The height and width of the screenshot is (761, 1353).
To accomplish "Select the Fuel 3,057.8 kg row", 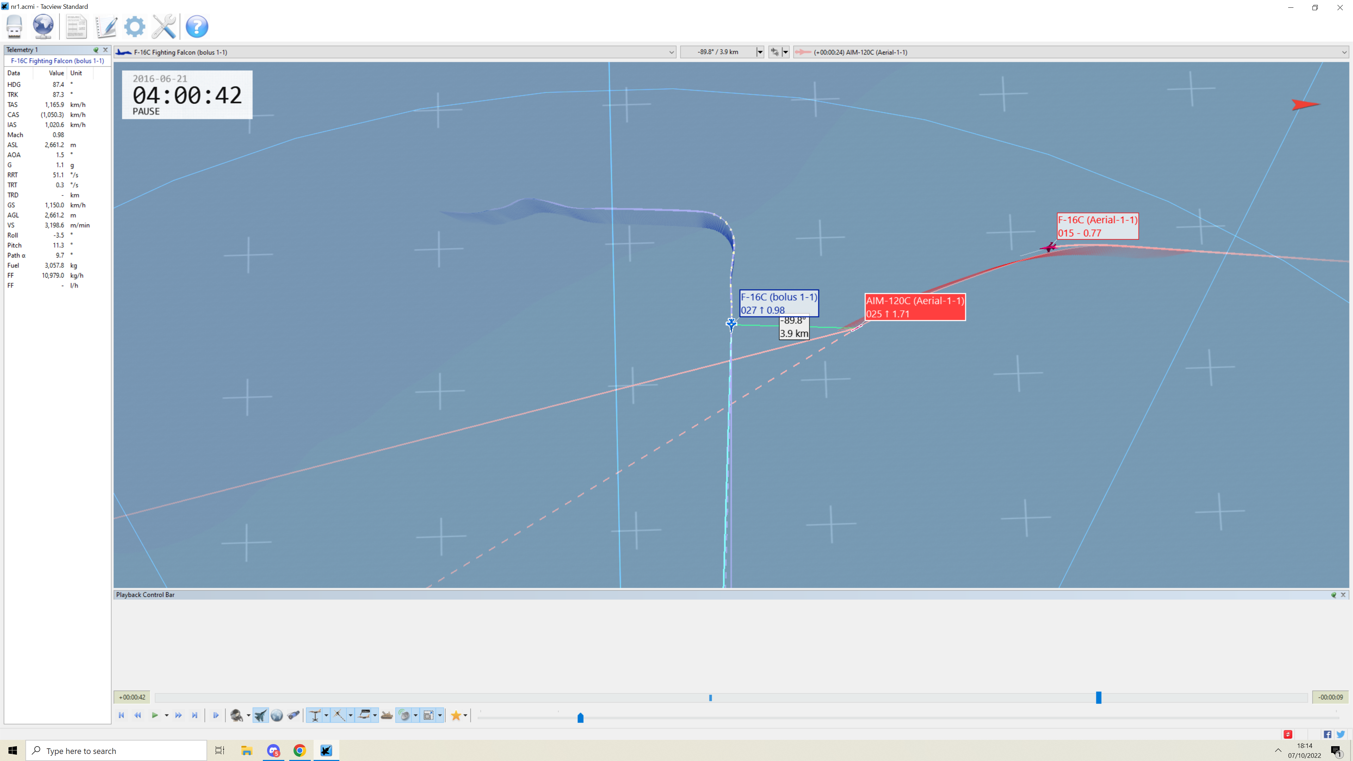I will 57,266.
